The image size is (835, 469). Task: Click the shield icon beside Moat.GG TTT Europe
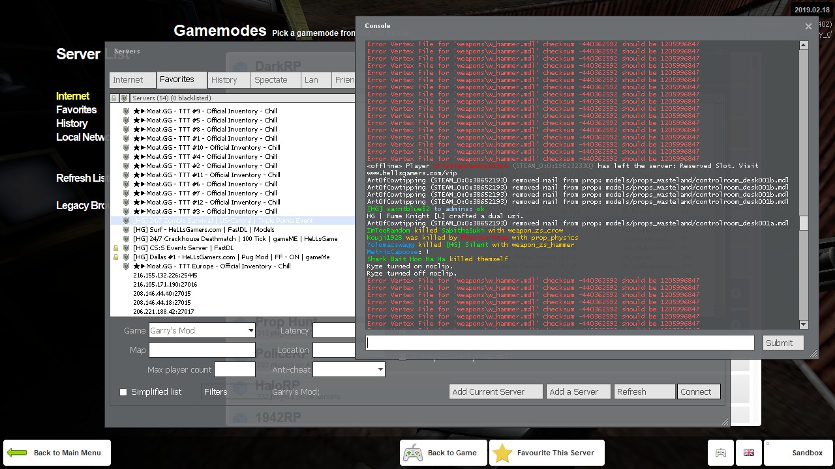(126, 266)
